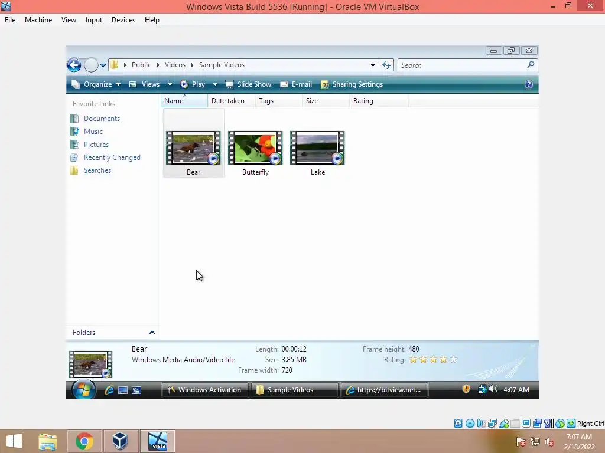This screenshot has width=605, height=453.
Task: Open the Organize menu
Action: point(96,84)
